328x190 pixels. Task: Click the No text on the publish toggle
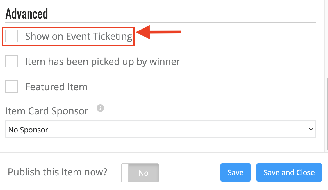pos(143,173)
